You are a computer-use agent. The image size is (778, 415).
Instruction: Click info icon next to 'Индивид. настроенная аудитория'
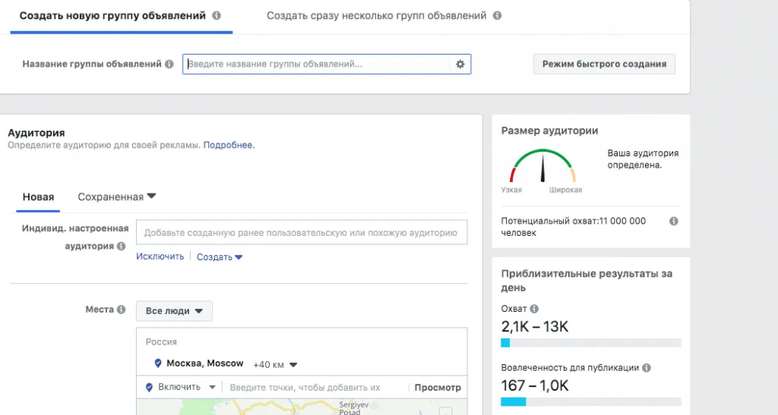coord(121,246)
